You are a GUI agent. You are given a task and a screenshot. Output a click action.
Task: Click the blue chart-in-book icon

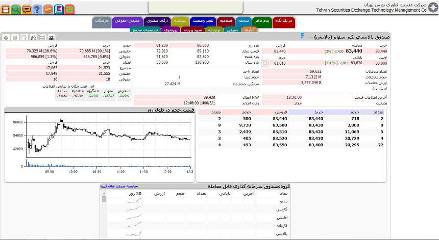click(x=59, y=9)
